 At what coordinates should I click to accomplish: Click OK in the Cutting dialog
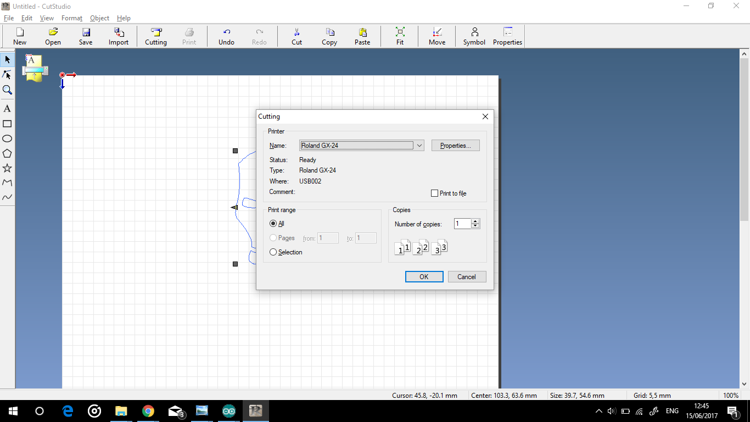[424, 277]
